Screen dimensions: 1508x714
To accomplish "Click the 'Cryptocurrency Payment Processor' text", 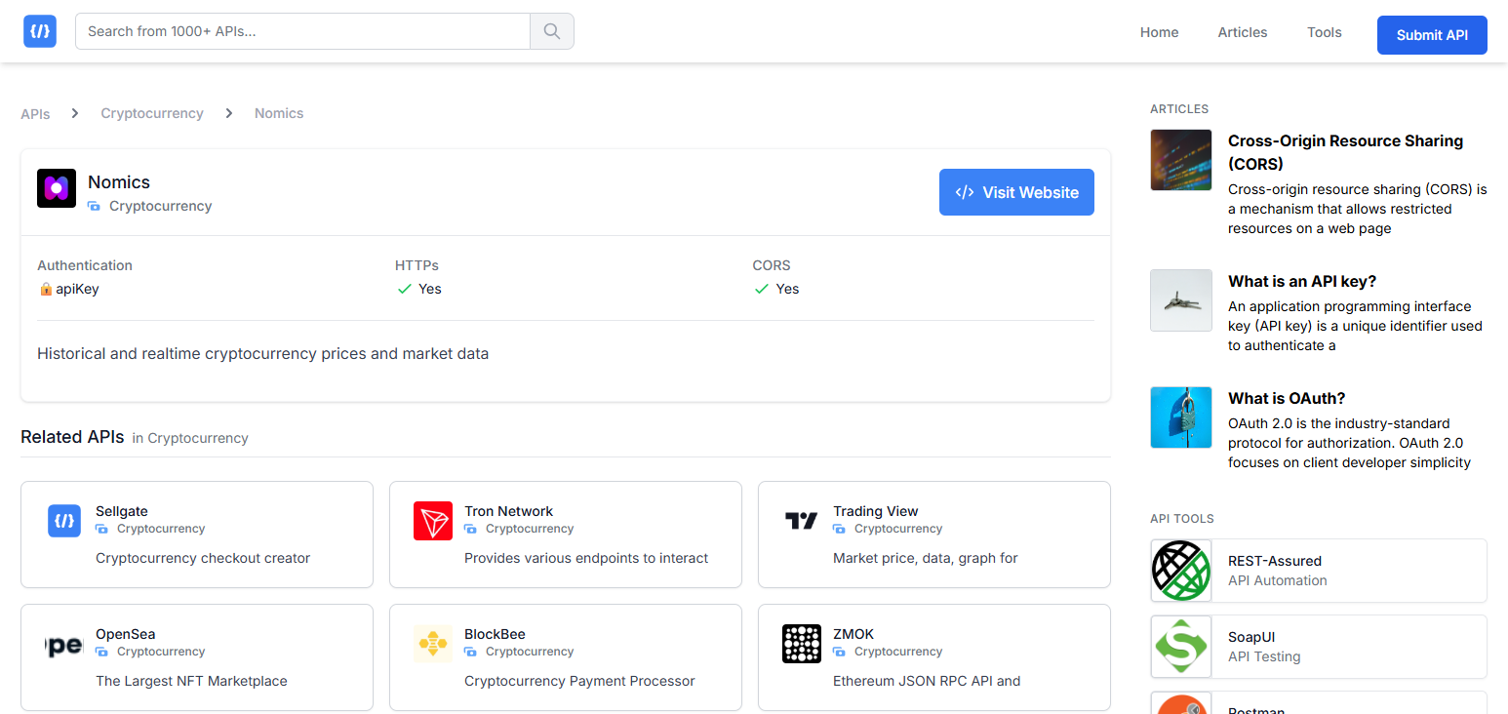I will pyautogui.click(x=579, y=681).
